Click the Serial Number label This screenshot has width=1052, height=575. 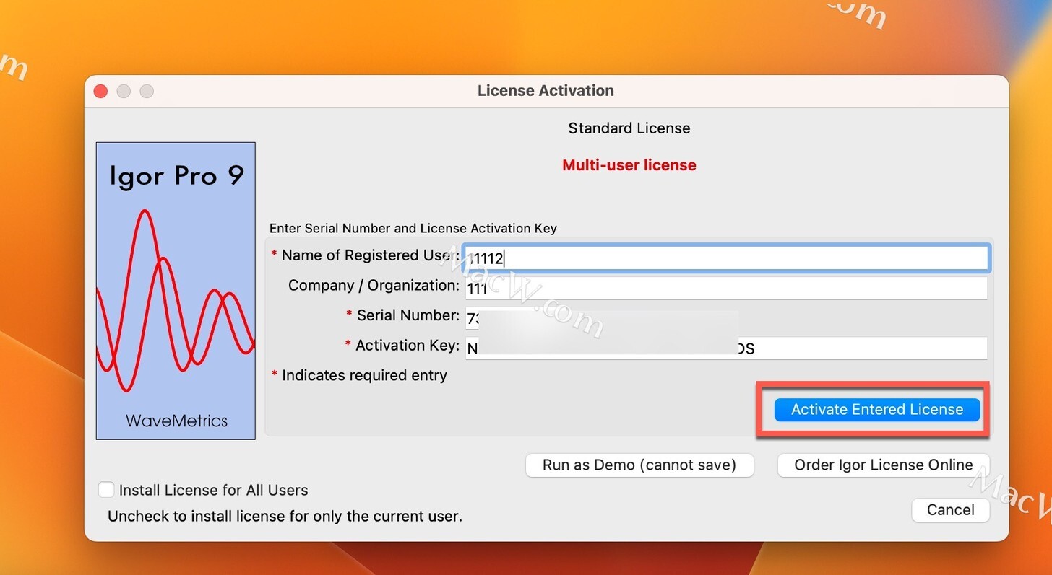[x=403, y=315]
